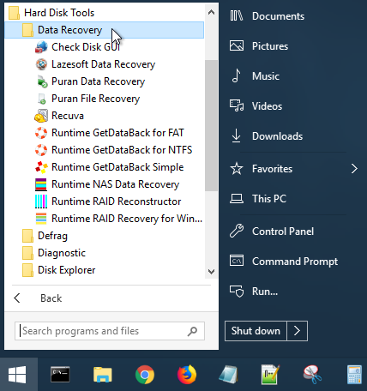Click the This PC laptop icon
Screen dimensions: 367x391
pyautogui.click(x=237, y=199)
